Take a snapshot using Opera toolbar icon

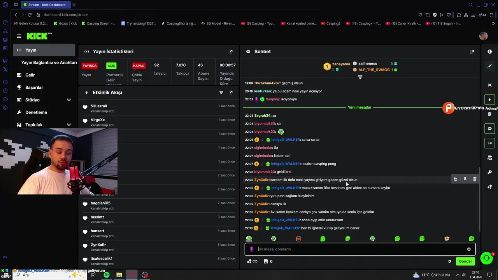point(428,15)
